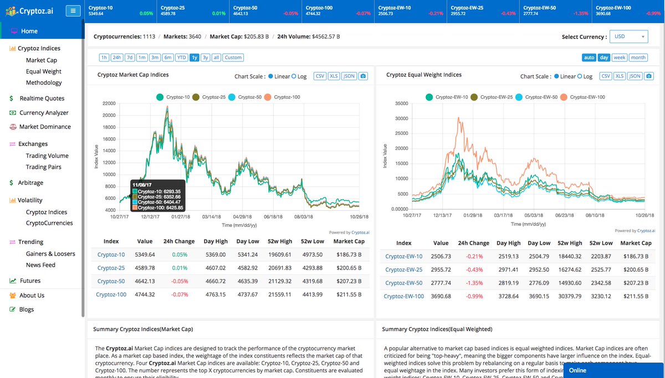This screenshot has height=378, width=665.
Task: Set interval to day
Action: click(604, 58)
